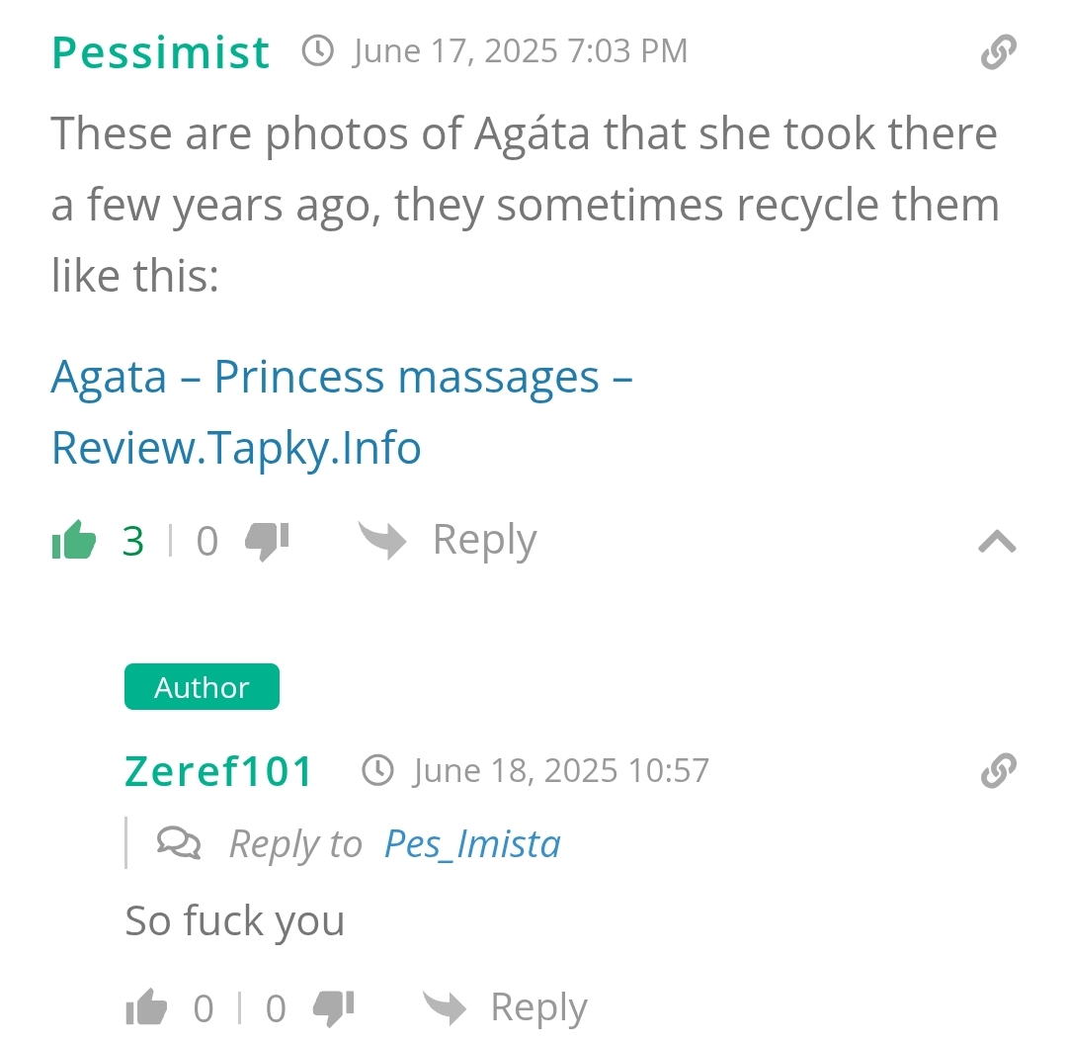This screenshot has height=1044, width=1067.
Task: Collapse replies using the up chevron
Action: pyautogui.click(x=997, y=541)
